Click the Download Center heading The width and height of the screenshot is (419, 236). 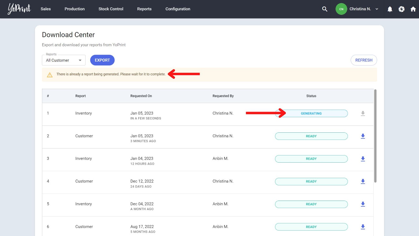coord(68,35)
